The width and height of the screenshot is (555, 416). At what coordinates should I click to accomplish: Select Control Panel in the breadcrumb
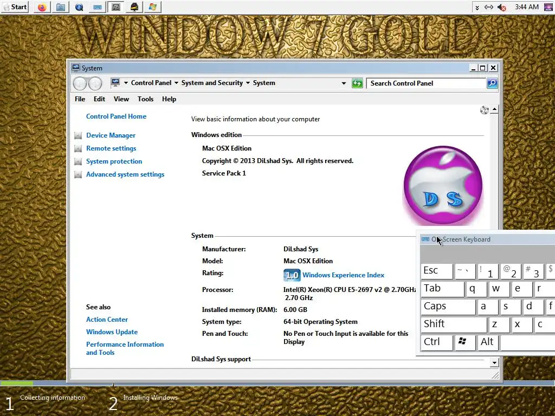(151, 83)
